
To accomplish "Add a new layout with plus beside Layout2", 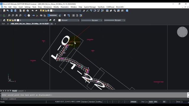I will point(25,91).
